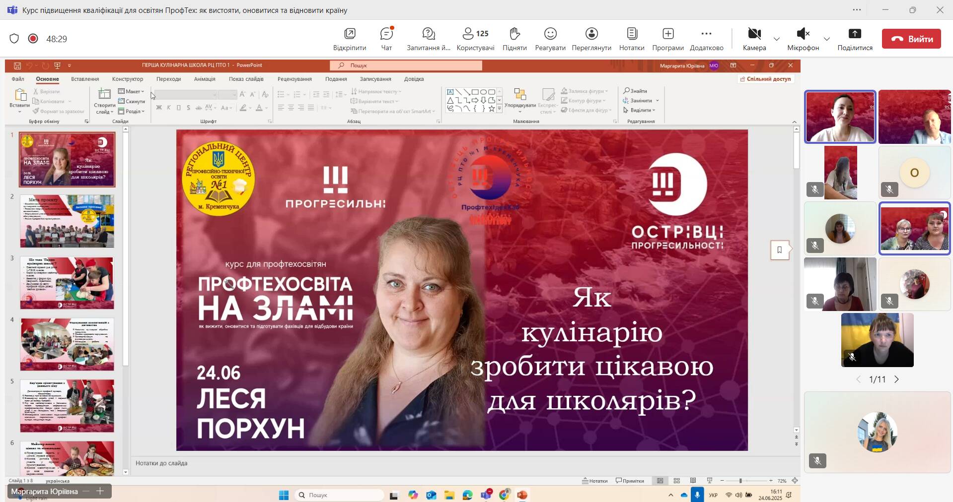
Task: Switch to Reading view icon
Action: tap(693, 481)
